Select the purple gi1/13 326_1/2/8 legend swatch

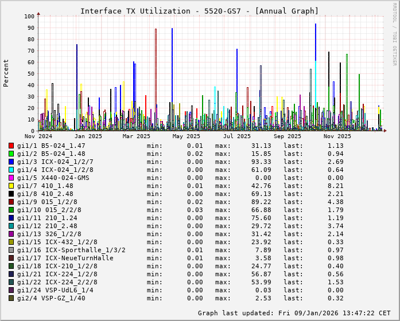11,234
